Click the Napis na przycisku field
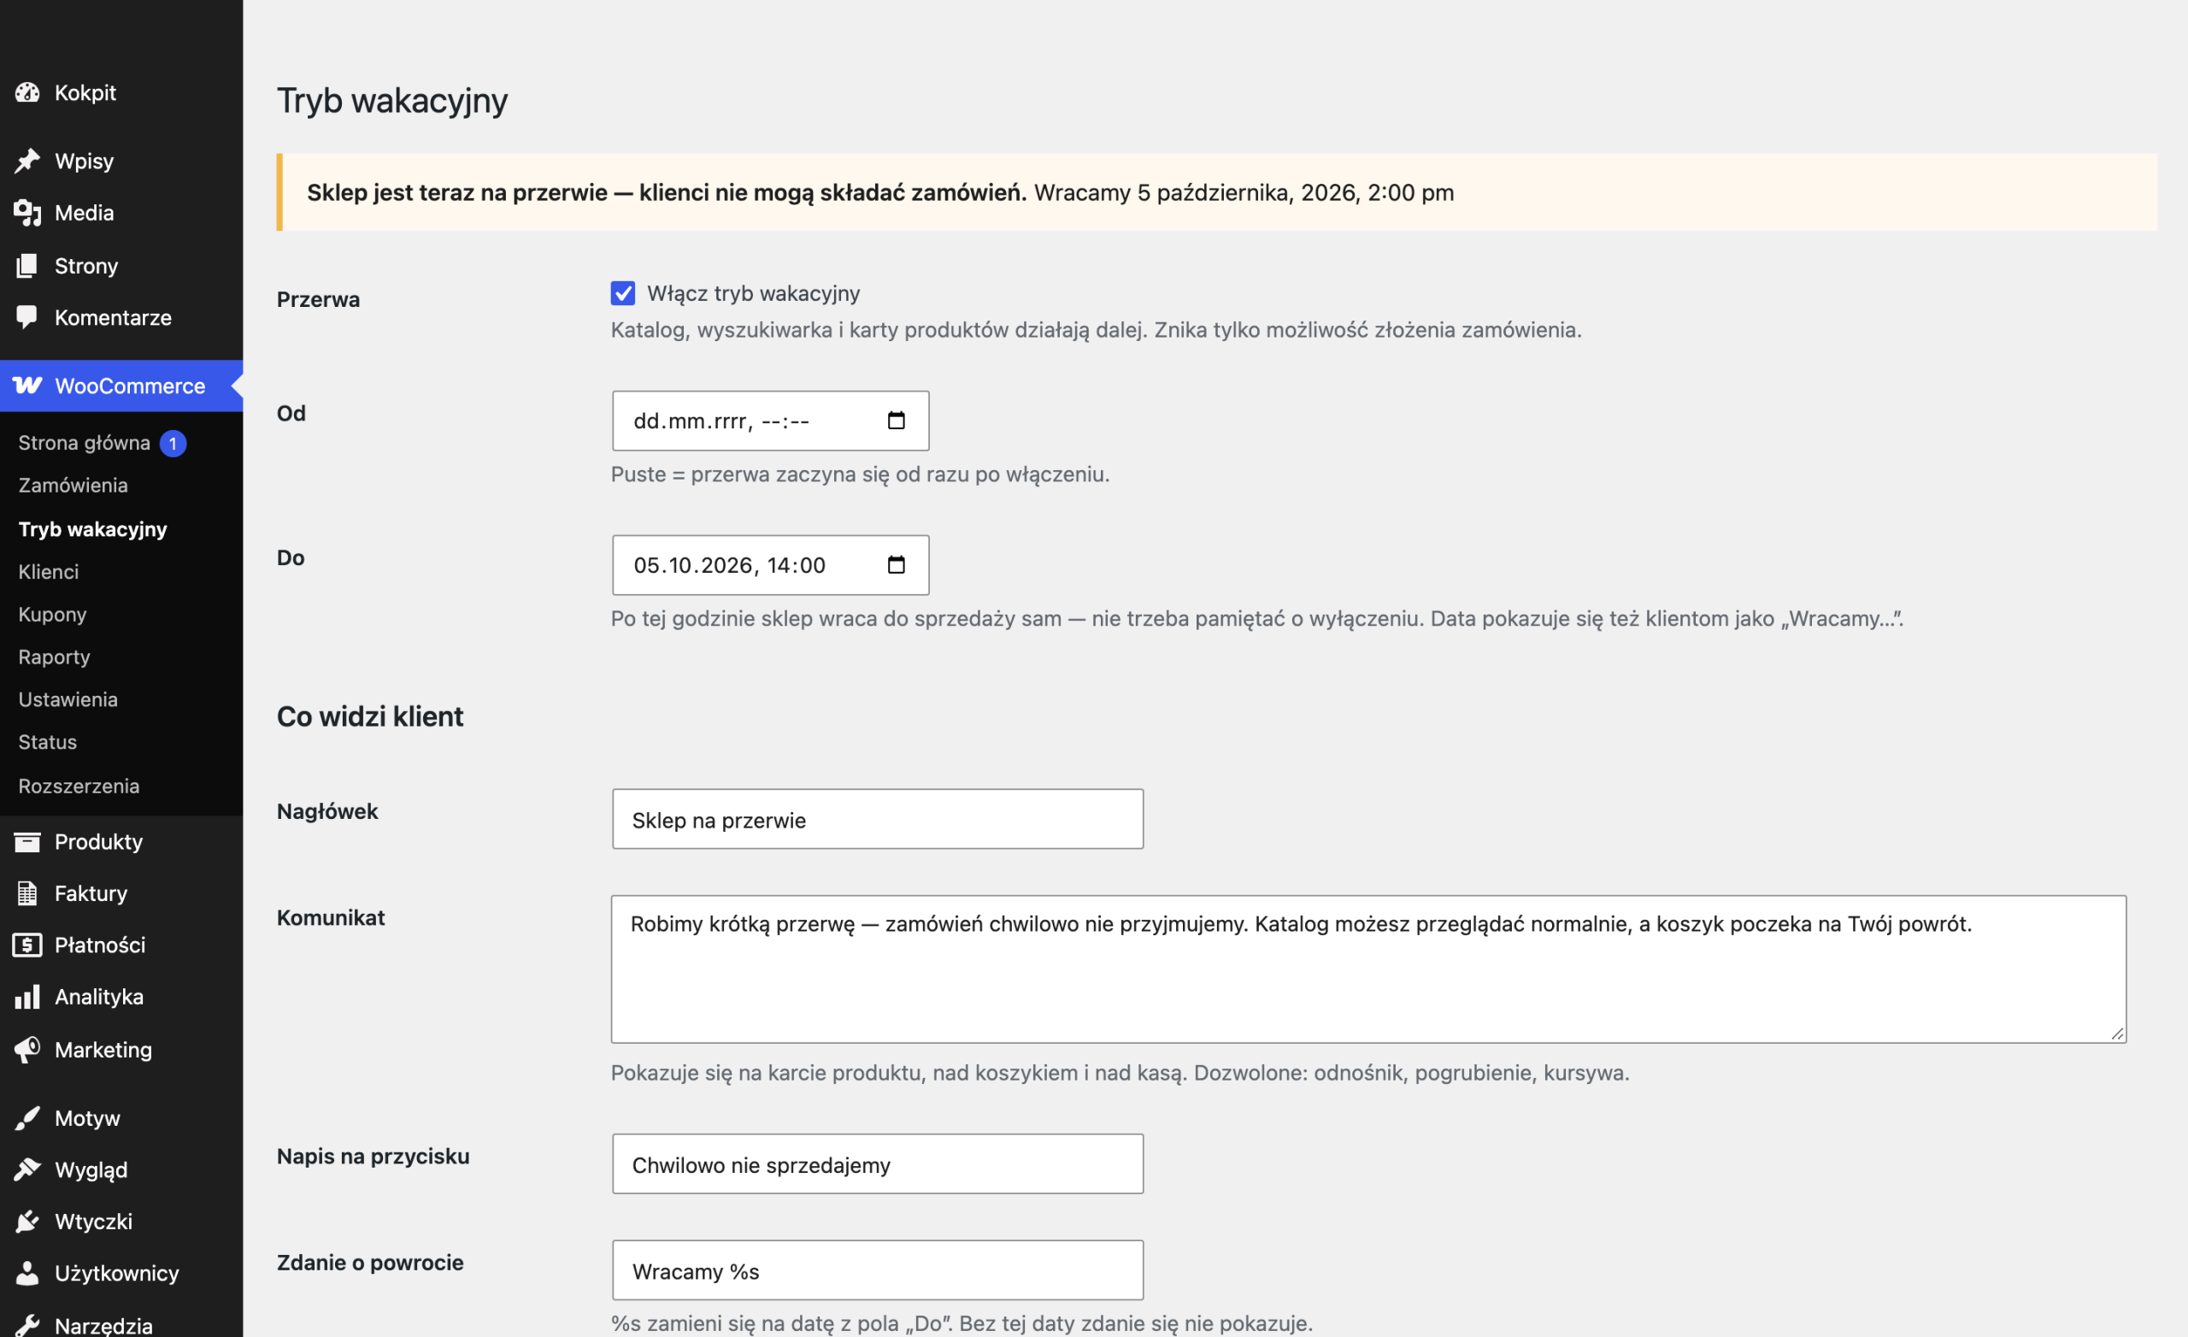The width and height of the screenshot is (2188, 1337). [877, 1163]
